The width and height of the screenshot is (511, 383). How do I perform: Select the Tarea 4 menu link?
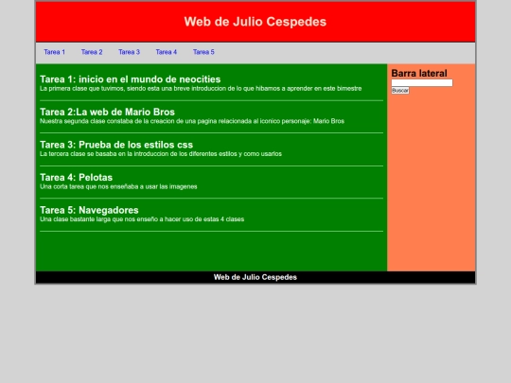click(x=167, y=52)
